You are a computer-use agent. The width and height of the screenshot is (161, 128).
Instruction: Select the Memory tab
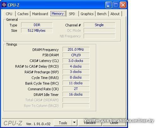click(58, 14)
